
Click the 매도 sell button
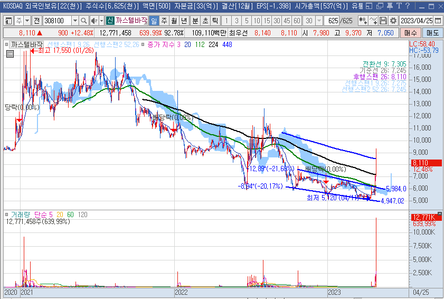[x=432, y=33]
